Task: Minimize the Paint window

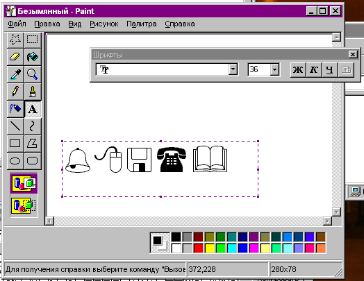Action: click(312, 11)
